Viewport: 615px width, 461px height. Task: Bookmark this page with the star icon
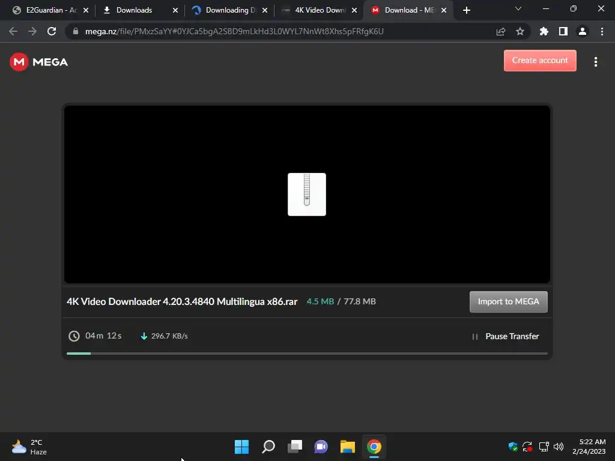[x=520, y=31]
